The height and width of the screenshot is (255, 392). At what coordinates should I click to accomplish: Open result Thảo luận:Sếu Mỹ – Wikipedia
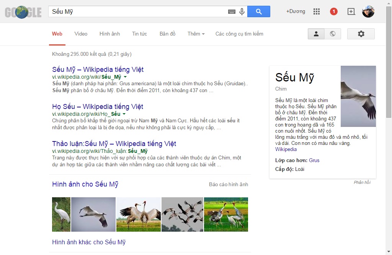point(114,144)
